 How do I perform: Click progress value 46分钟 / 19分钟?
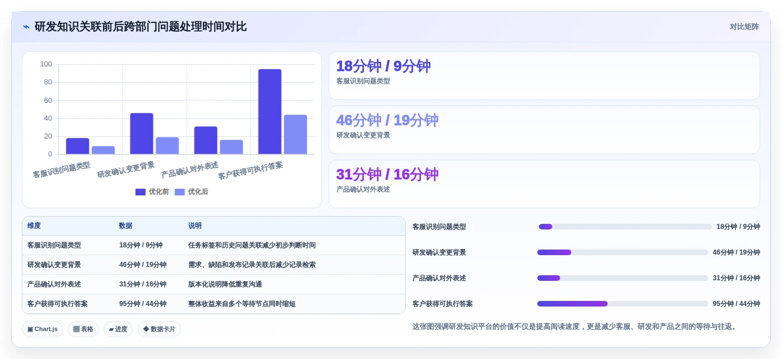[736, 252]
